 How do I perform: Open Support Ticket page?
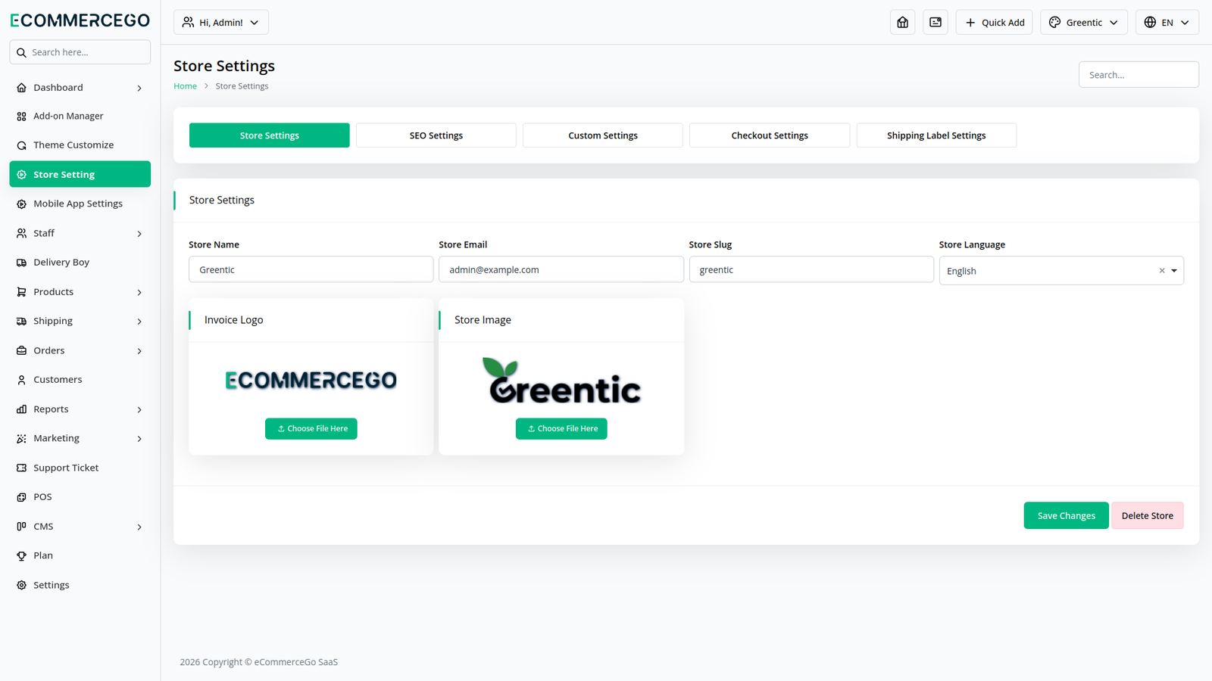pyautogui.click(x=66, y=468)
